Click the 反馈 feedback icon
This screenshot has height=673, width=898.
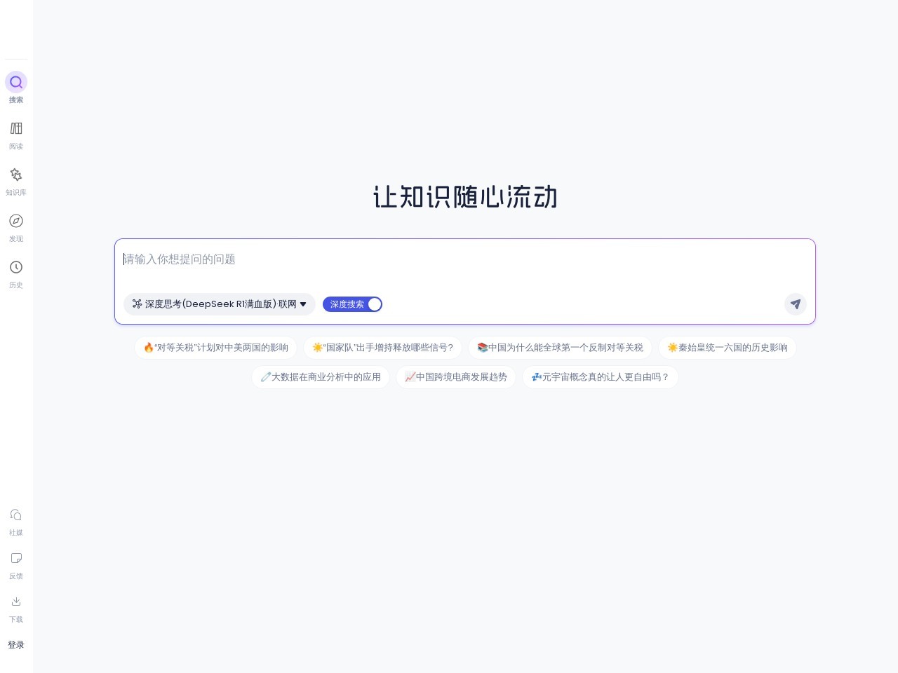[15, 558]
